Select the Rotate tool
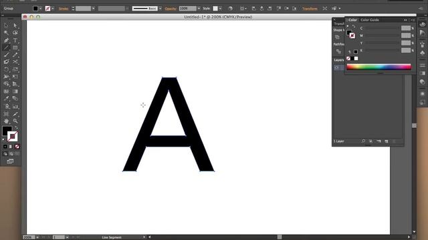 (6, 69)
